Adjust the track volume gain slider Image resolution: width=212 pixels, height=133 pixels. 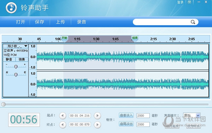tap(16, 66)
